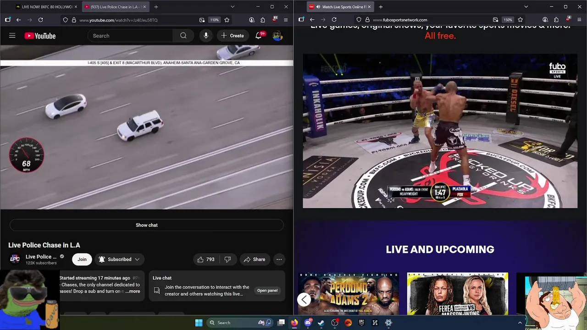Join the Live Police Chases channel
Viewport: 587px width, 330px height.
point(82,259)
